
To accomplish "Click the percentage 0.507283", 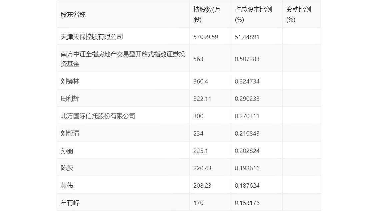I will 247,59.
